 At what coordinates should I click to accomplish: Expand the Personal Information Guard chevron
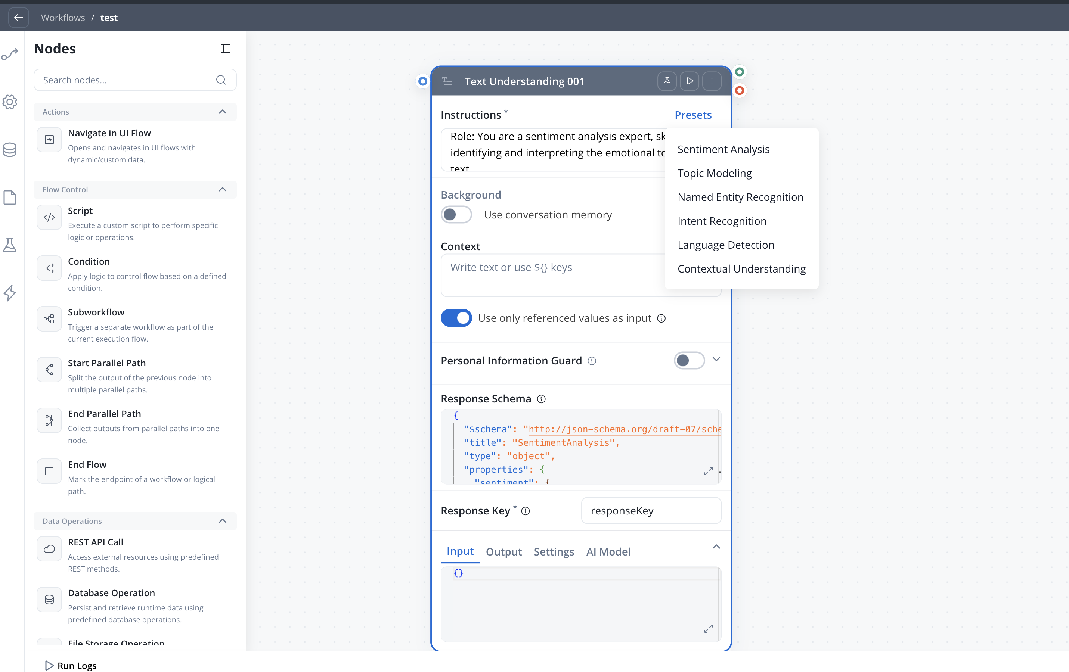[x=716, y=359]
